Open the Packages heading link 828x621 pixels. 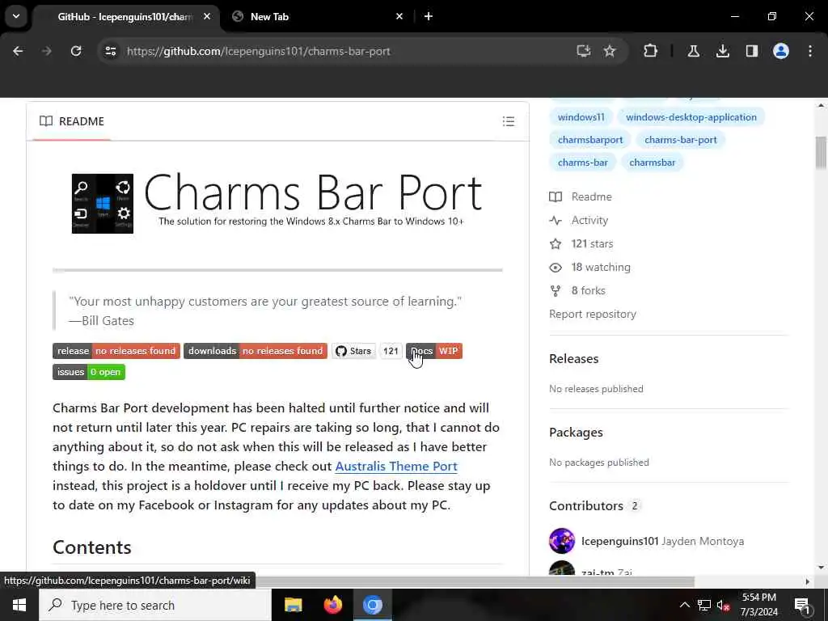pos(576,433)
